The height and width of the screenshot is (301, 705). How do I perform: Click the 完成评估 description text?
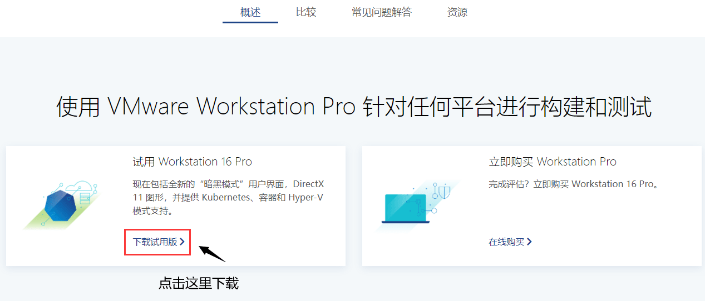coord(574,184)
